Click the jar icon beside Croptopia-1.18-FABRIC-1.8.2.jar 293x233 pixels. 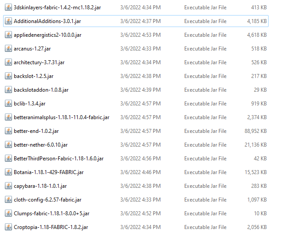(x=8, y=227)
